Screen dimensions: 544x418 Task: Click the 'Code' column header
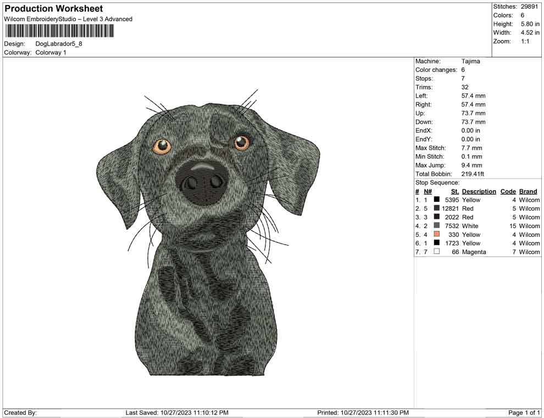(508, 191)
